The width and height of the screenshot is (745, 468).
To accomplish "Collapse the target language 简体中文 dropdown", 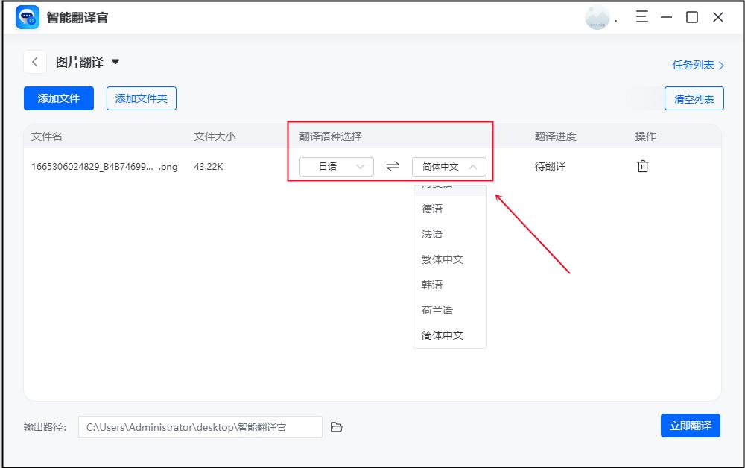I will pos(450,167).
